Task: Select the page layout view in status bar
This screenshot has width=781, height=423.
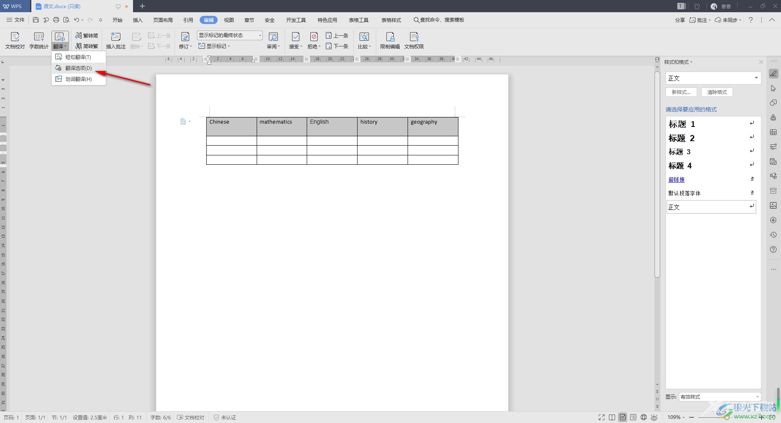Action: click(x=623, y=417)
